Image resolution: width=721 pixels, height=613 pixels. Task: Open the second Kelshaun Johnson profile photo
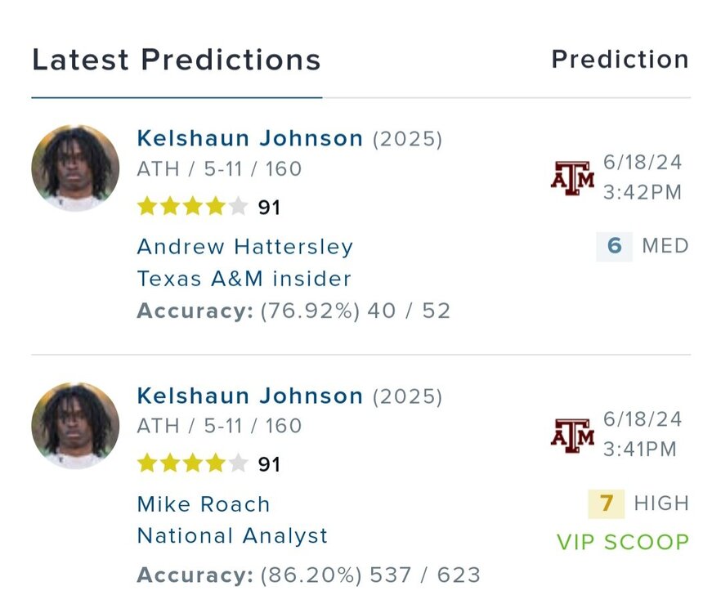tap(75, 426)
